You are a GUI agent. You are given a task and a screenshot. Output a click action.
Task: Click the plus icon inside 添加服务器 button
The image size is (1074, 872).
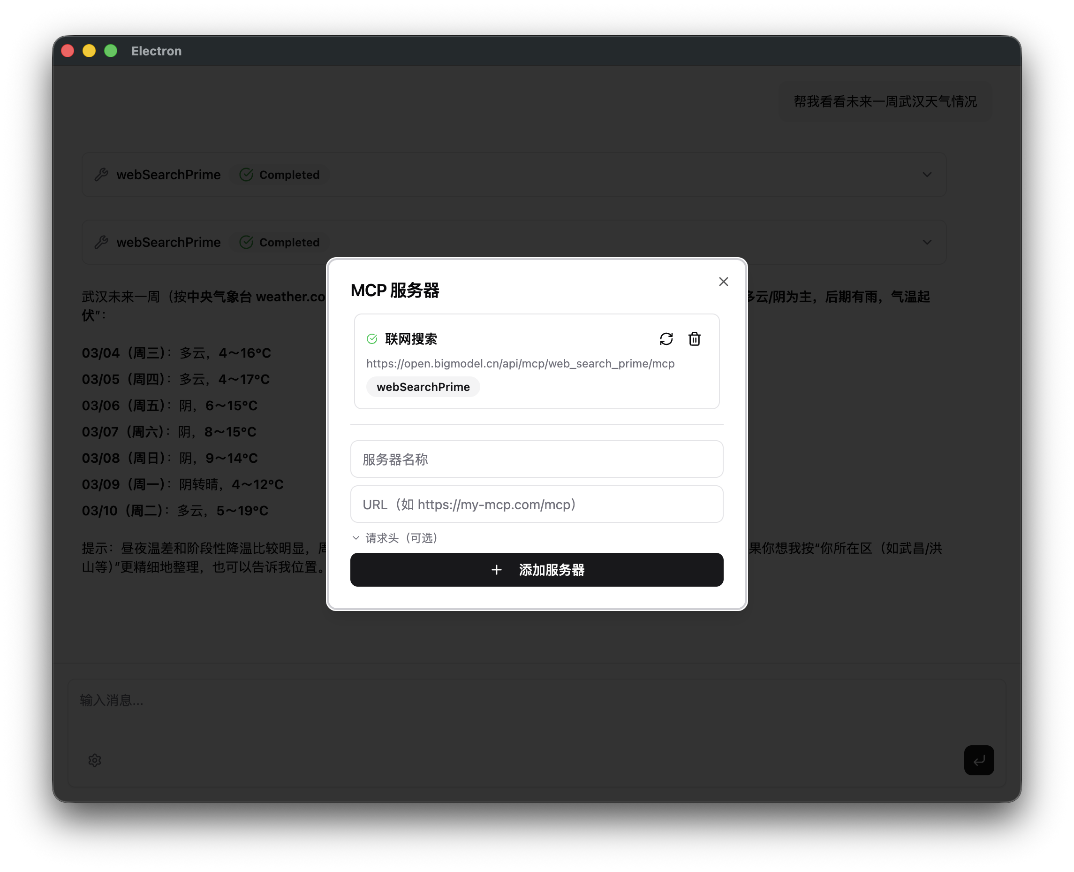pos(496,570)
